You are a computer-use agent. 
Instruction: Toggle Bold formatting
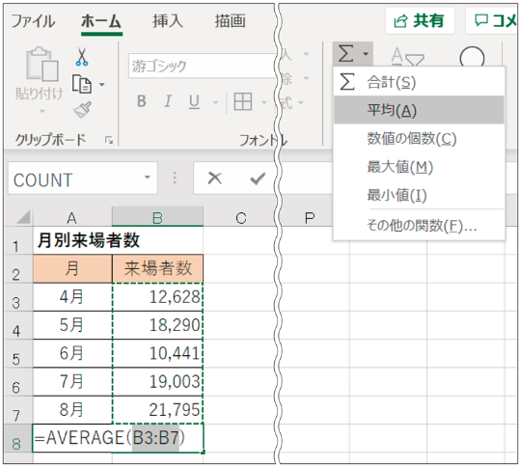click(x=142, y=101)
